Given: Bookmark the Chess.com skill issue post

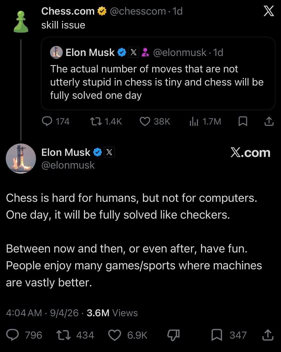Looking at the screenshot, I should tap(243, 121).
